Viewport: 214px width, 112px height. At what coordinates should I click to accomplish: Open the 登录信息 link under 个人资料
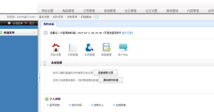click(x=54, y=105)
